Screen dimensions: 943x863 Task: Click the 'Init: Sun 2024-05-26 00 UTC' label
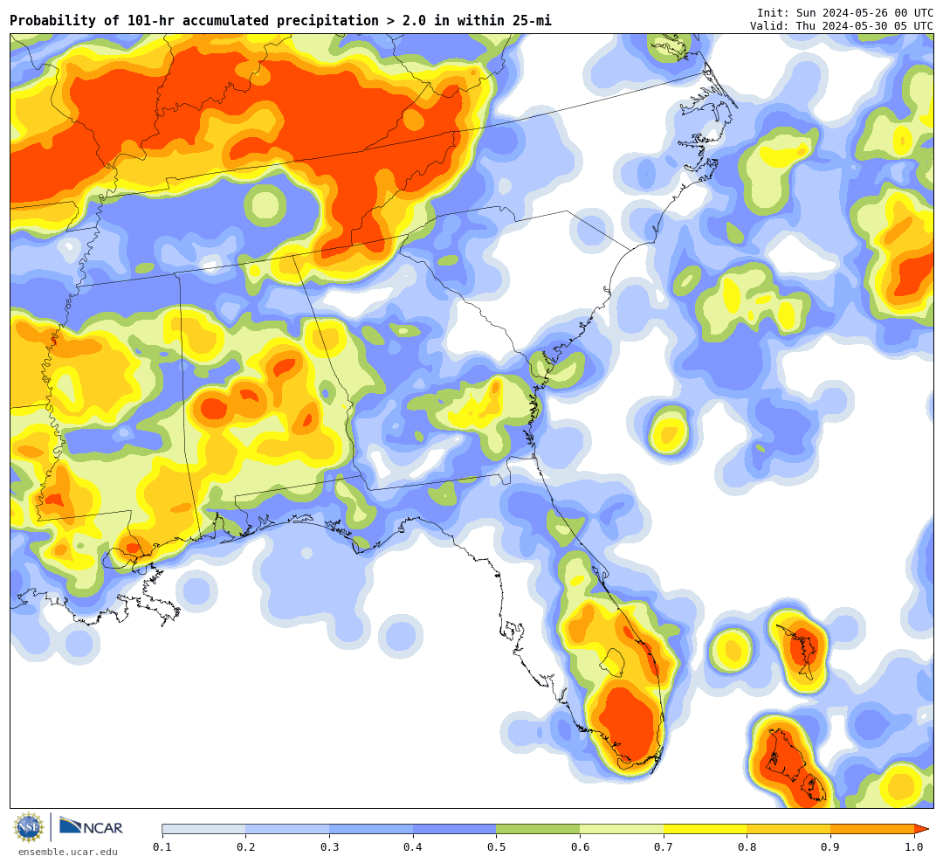[845, 12]
